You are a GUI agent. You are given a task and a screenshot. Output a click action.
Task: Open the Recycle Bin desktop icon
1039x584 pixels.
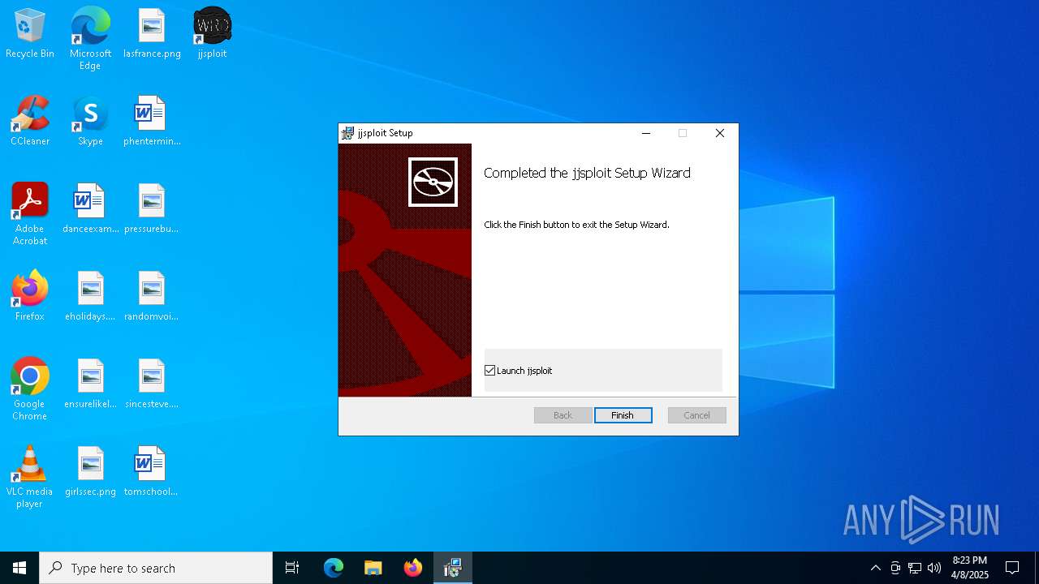click(30, 34)
